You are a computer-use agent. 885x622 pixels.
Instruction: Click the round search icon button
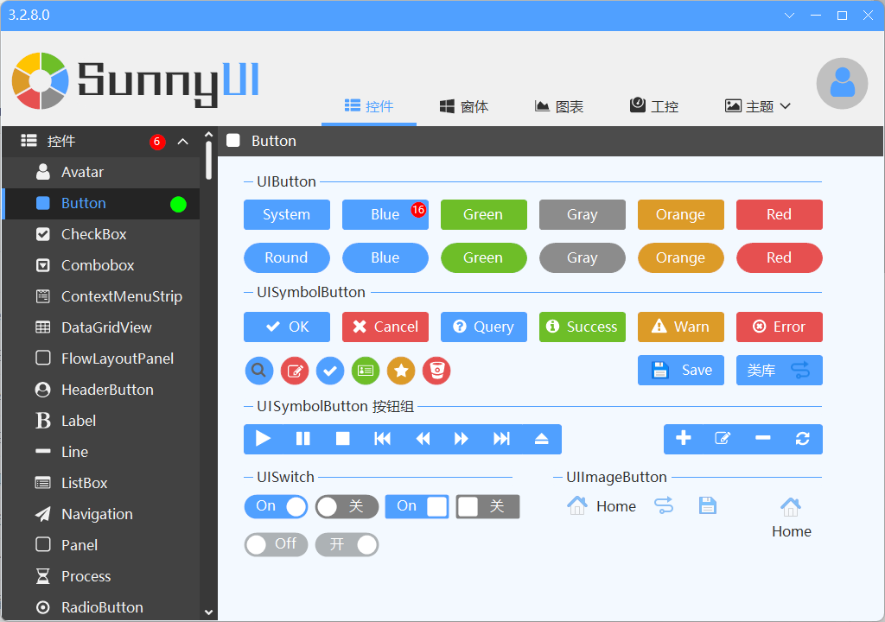pos(259,371)
